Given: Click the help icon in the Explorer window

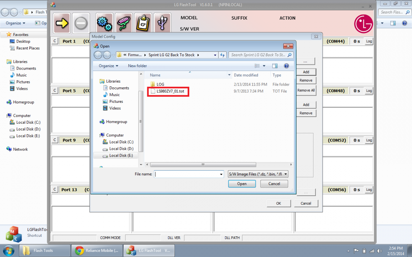Looking at the screenshot, I should pyautogui.click(x=405, y=23).
